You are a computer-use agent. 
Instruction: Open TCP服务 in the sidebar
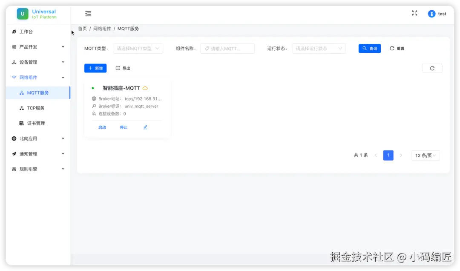[x=38, y=108]
